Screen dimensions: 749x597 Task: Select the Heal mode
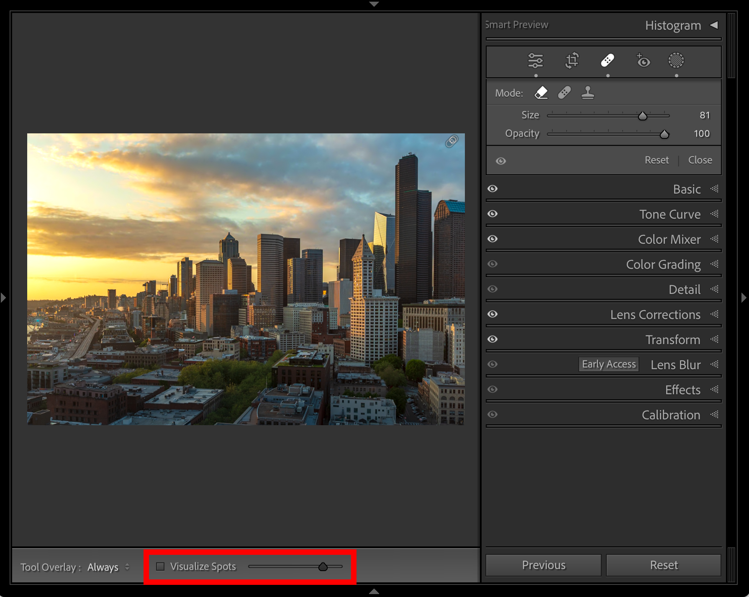pos(564,92)
